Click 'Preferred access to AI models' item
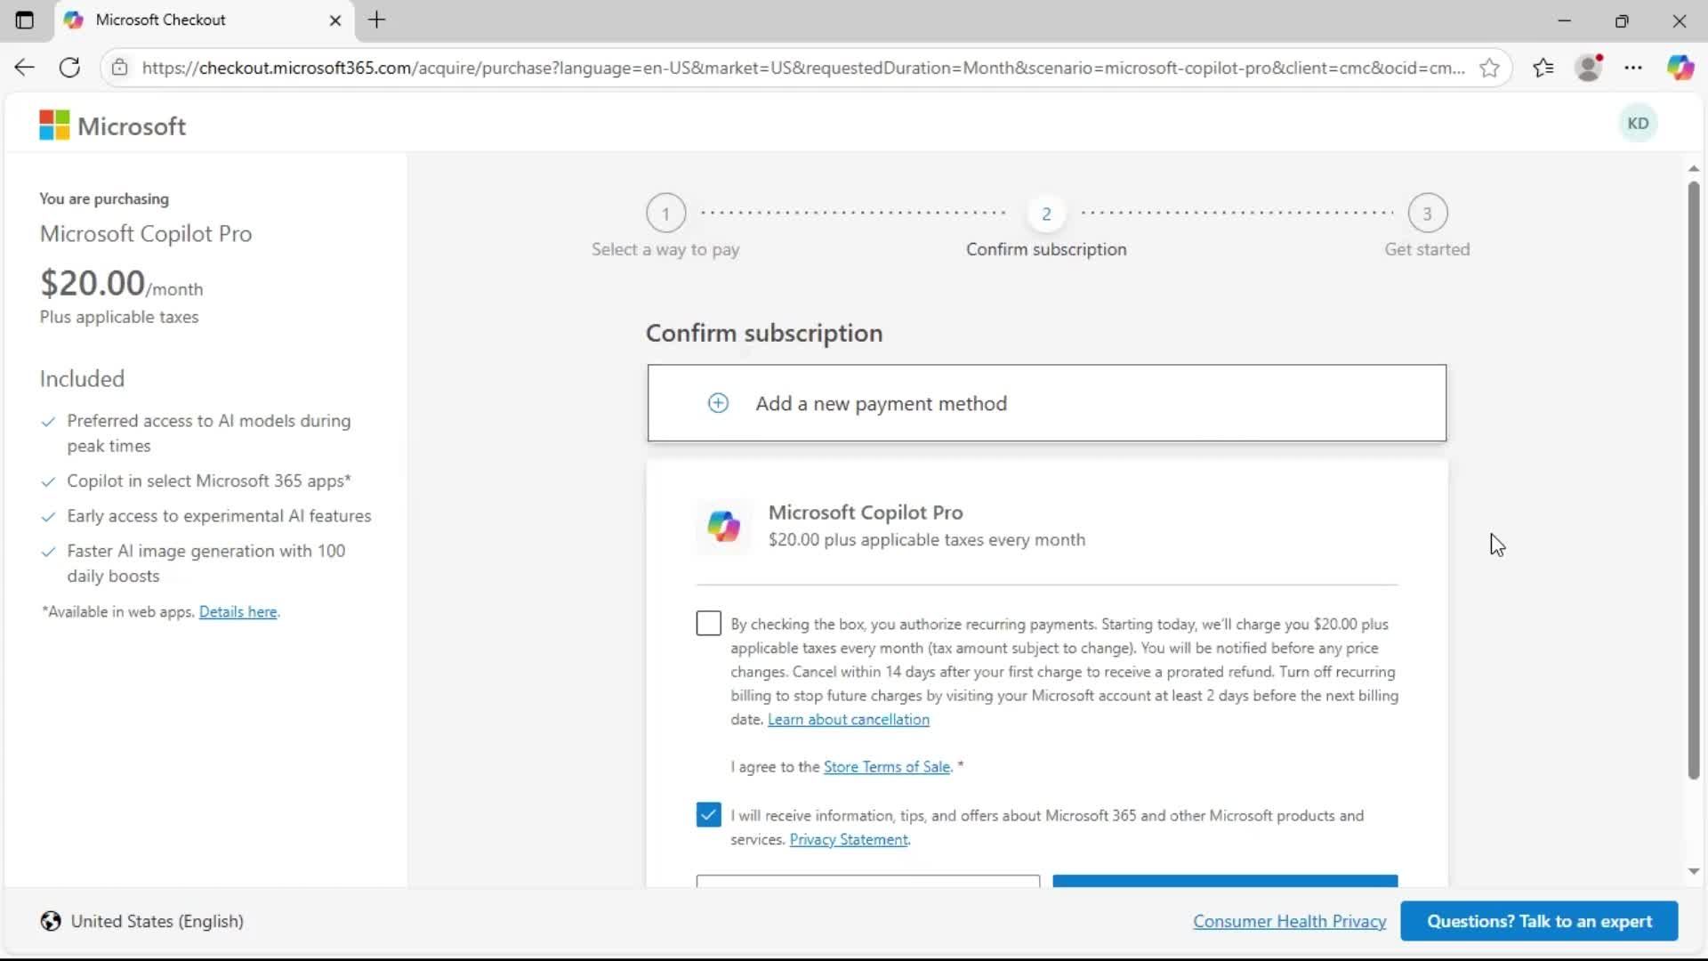The width and height of the screenshot is (1708, 961). (x=209, y=432)
